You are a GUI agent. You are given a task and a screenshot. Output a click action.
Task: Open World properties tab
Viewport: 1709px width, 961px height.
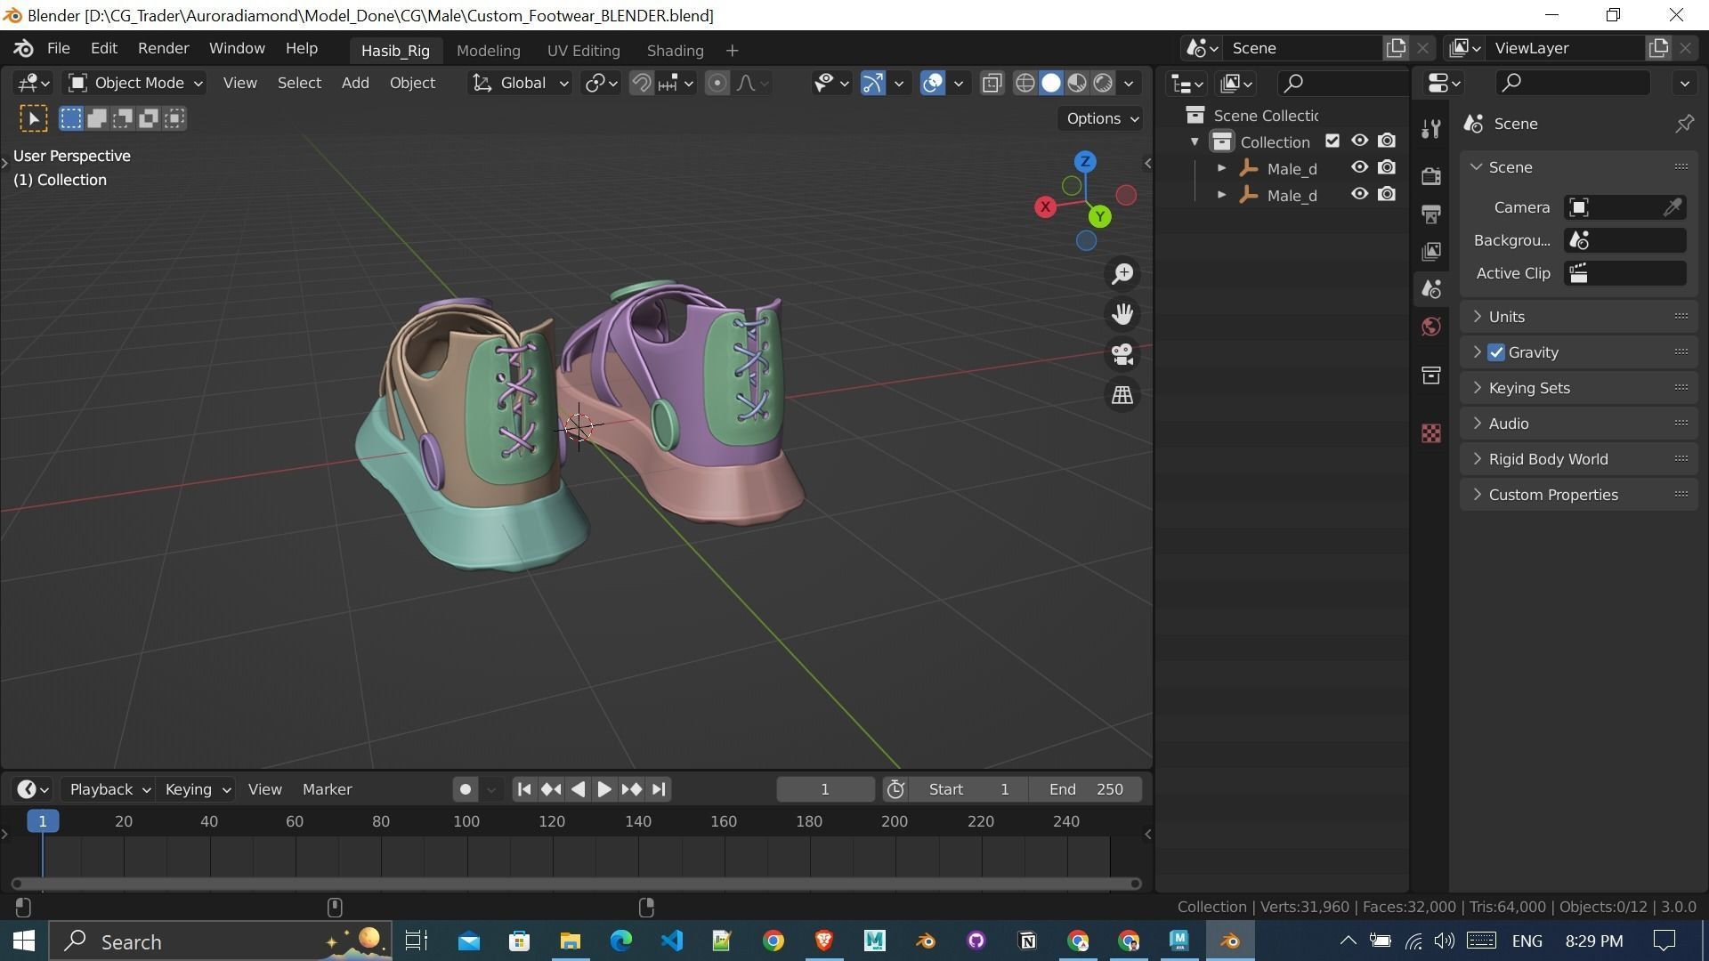1431,327
